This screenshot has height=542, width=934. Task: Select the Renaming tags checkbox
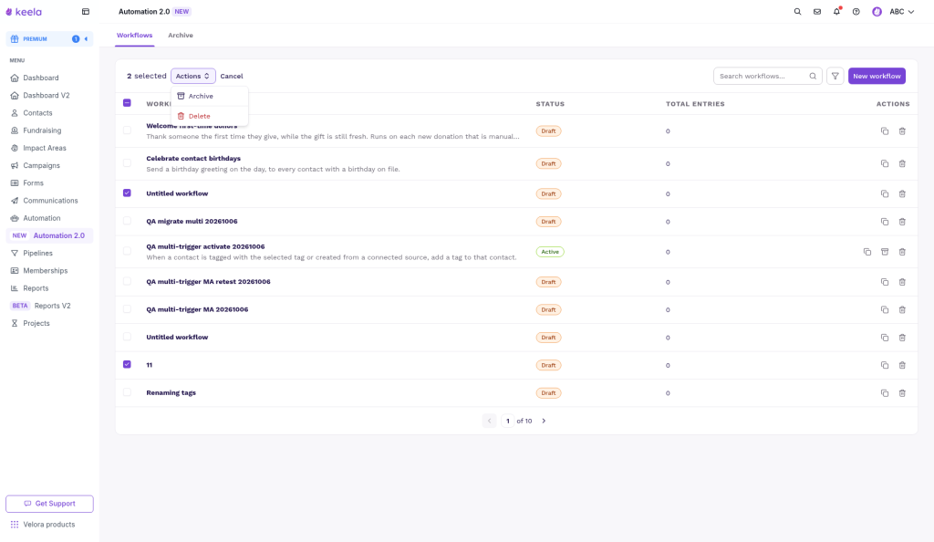tap(127, 392)
